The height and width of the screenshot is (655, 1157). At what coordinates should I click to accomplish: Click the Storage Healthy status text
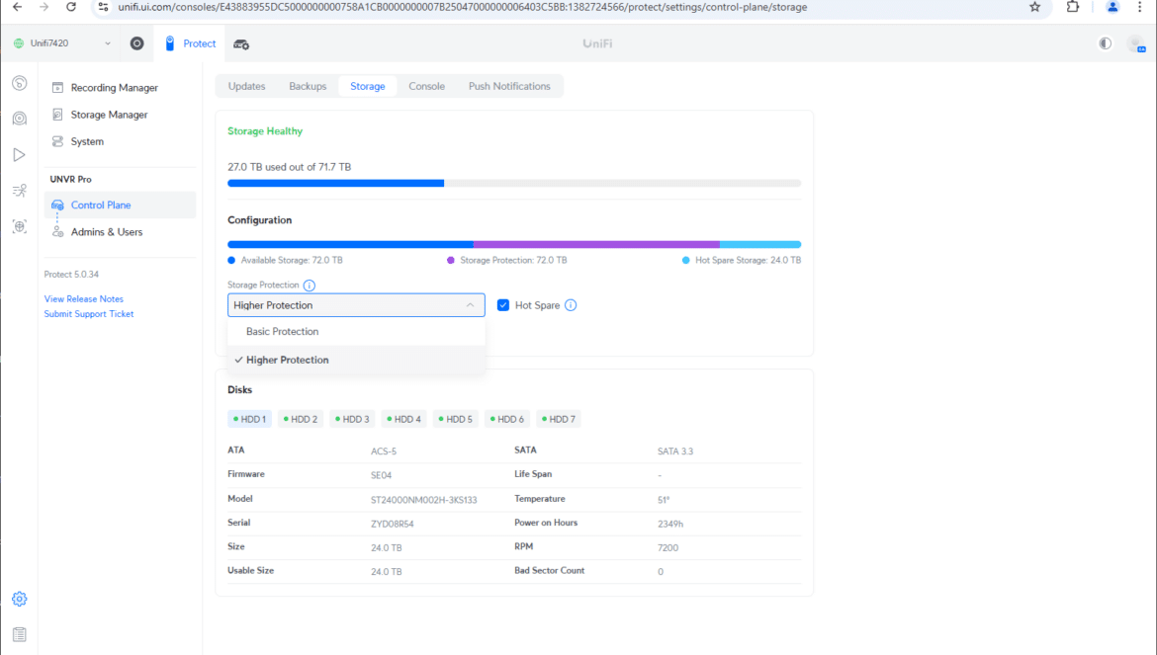point(265,131)
